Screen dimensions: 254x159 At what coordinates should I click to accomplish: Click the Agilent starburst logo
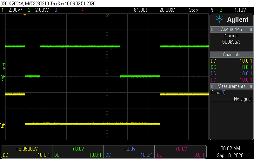pos(219,20)
